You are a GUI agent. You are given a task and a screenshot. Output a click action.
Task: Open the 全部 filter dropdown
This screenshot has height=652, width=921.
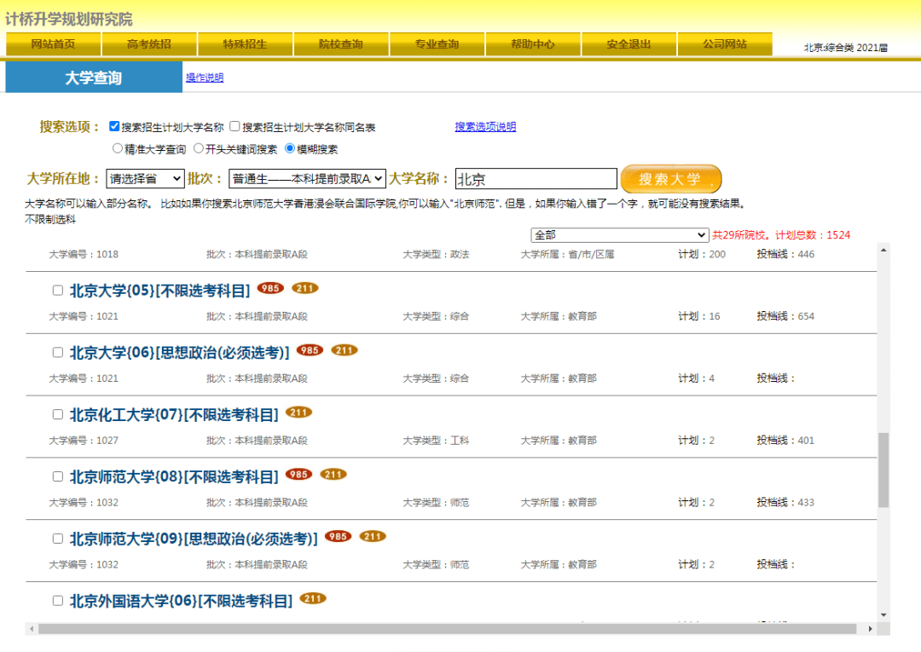tap(619, 235)
